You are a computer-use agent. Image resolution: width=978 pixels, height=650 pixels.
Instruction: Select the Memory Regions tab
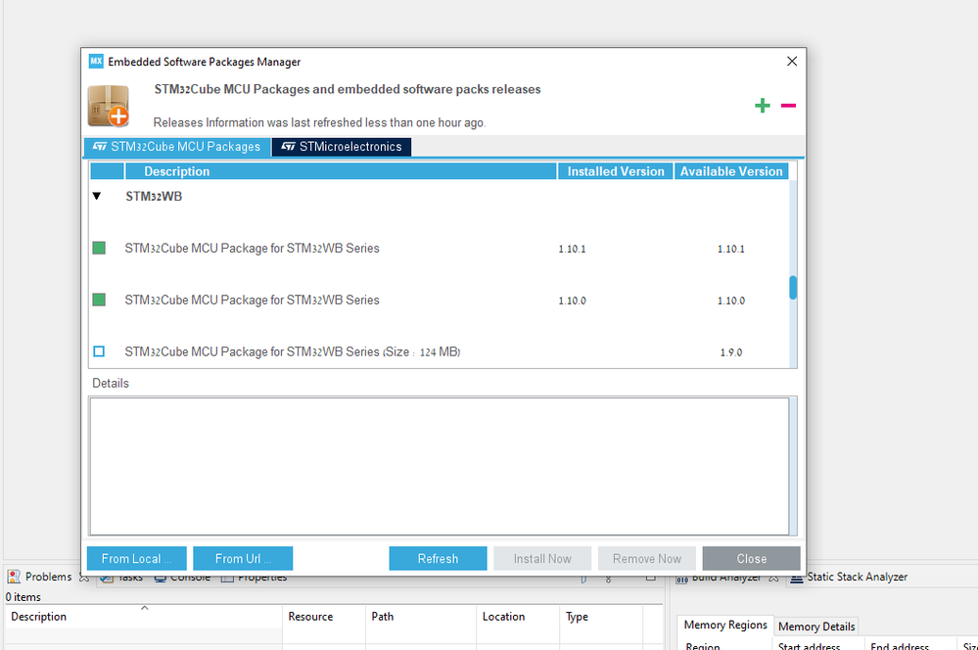pos(724,625)
